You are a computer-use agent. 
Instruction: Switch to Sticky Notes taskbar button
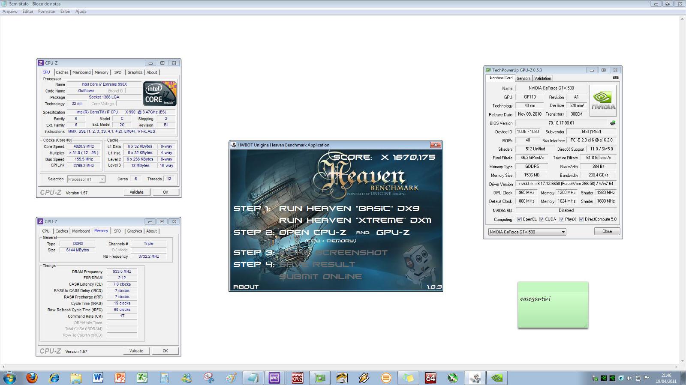click(x=408, y=378)
